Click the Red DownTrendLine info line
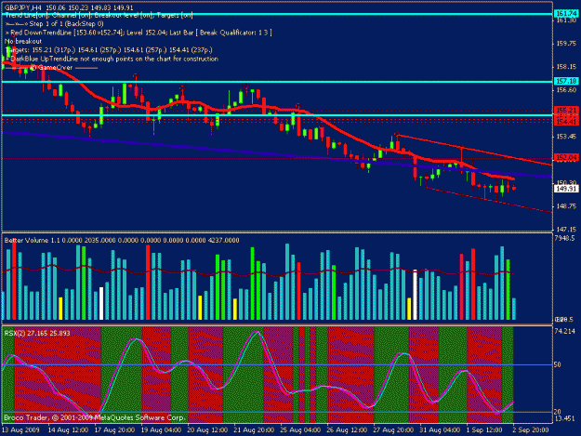The image size is (581, 436). (139, 33)
